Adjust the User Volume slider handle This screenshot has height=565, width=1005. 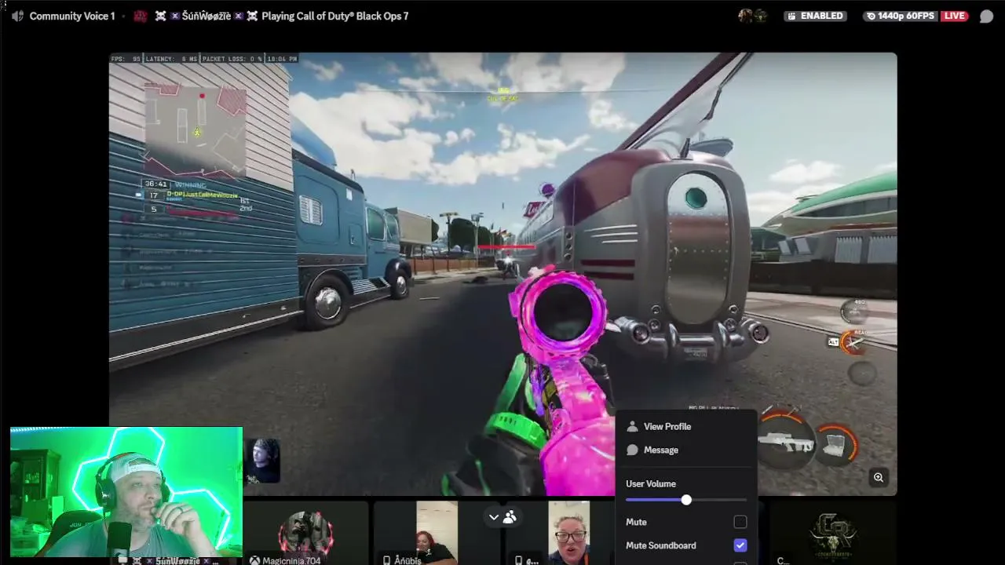click(x=686, y=500)
